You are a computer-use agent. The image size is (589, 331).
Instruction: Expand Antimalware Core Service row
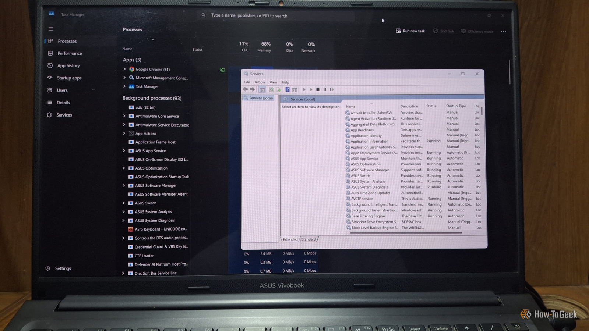click(124, 116)
